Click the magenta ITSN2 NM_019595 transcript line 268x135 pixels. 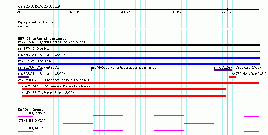click(139, 116)
